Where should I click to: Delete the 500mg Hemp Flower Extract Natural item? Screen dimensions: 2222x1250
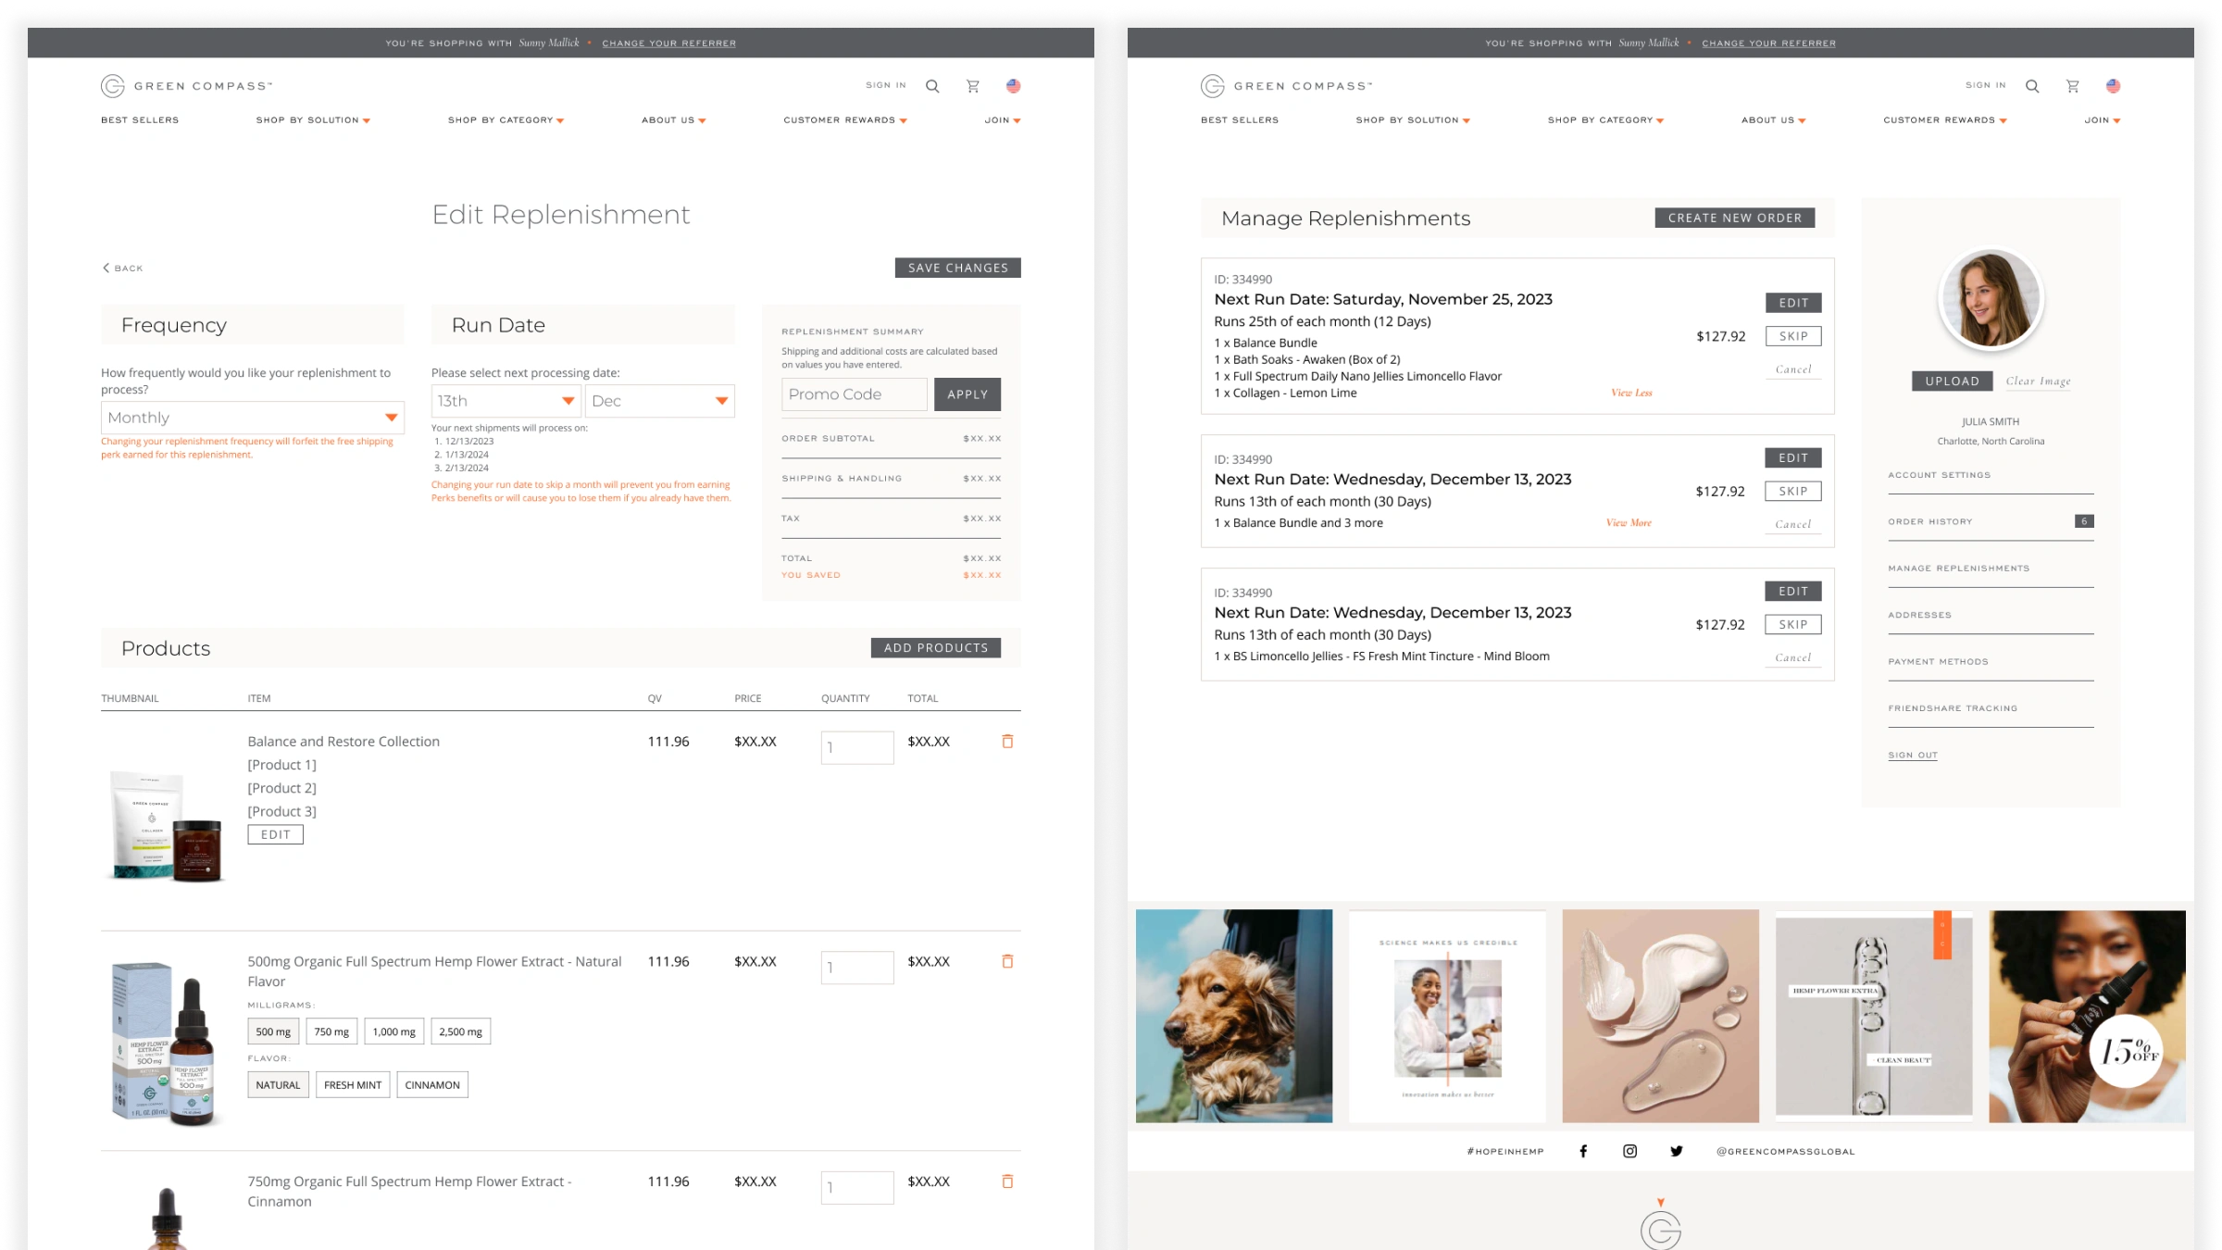1007,961
